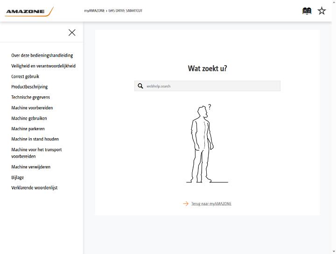Navigate to Machine parkeren

tap(28, 128)
